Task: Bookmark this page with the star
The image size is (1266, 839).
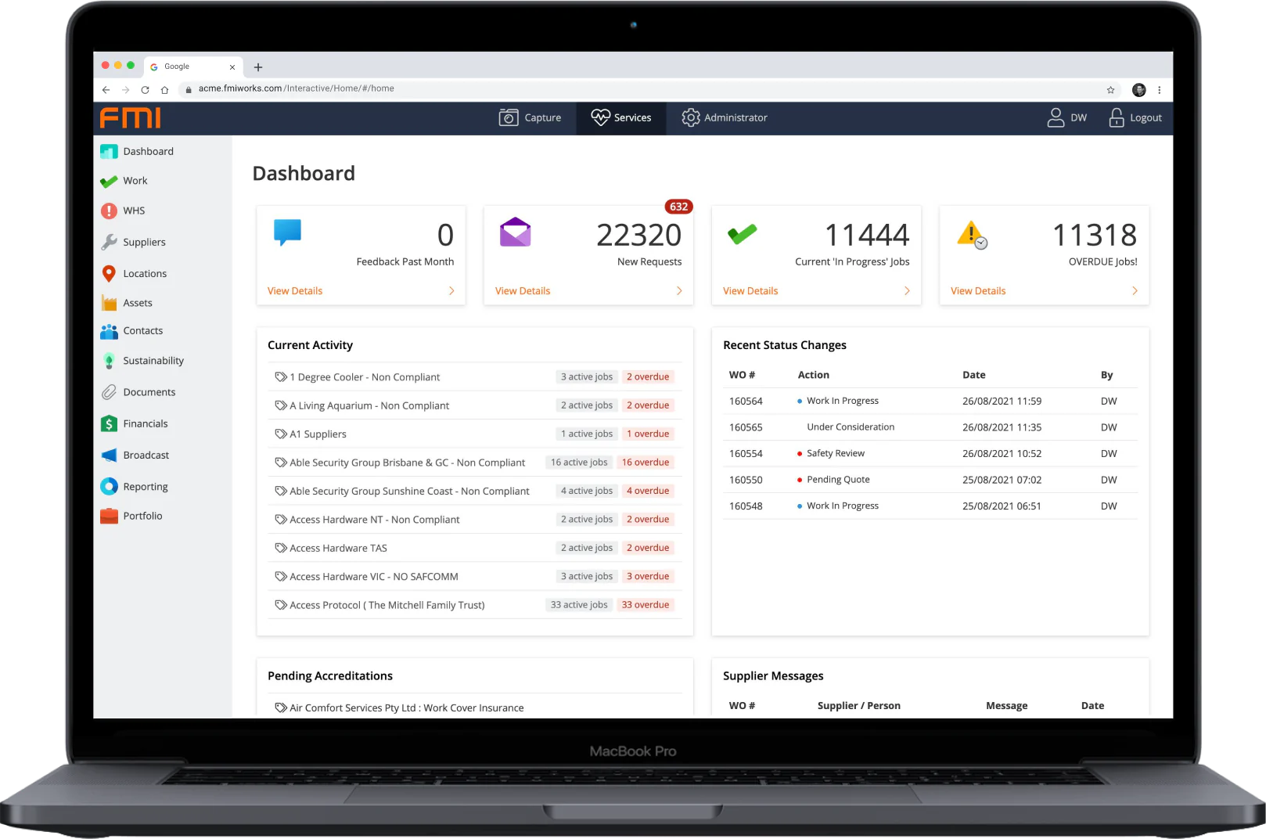Action: click(x=1110, y=89)
